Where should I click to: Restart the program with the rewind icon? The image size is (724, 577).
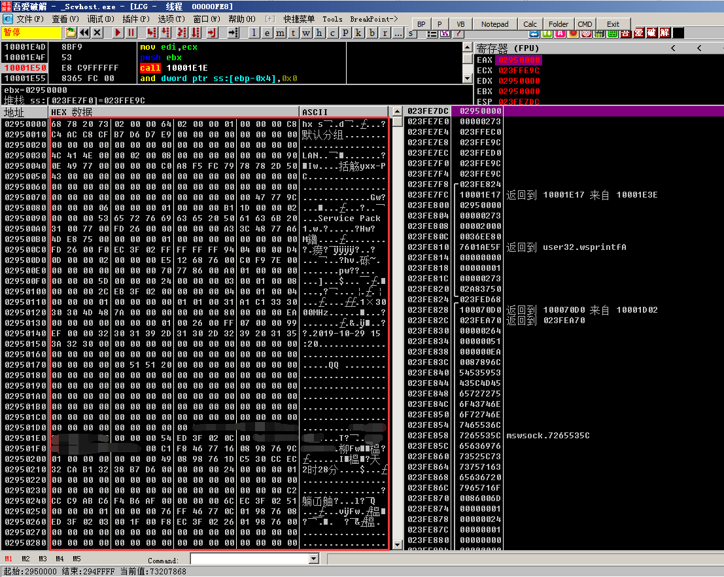(x=84, y=32)
